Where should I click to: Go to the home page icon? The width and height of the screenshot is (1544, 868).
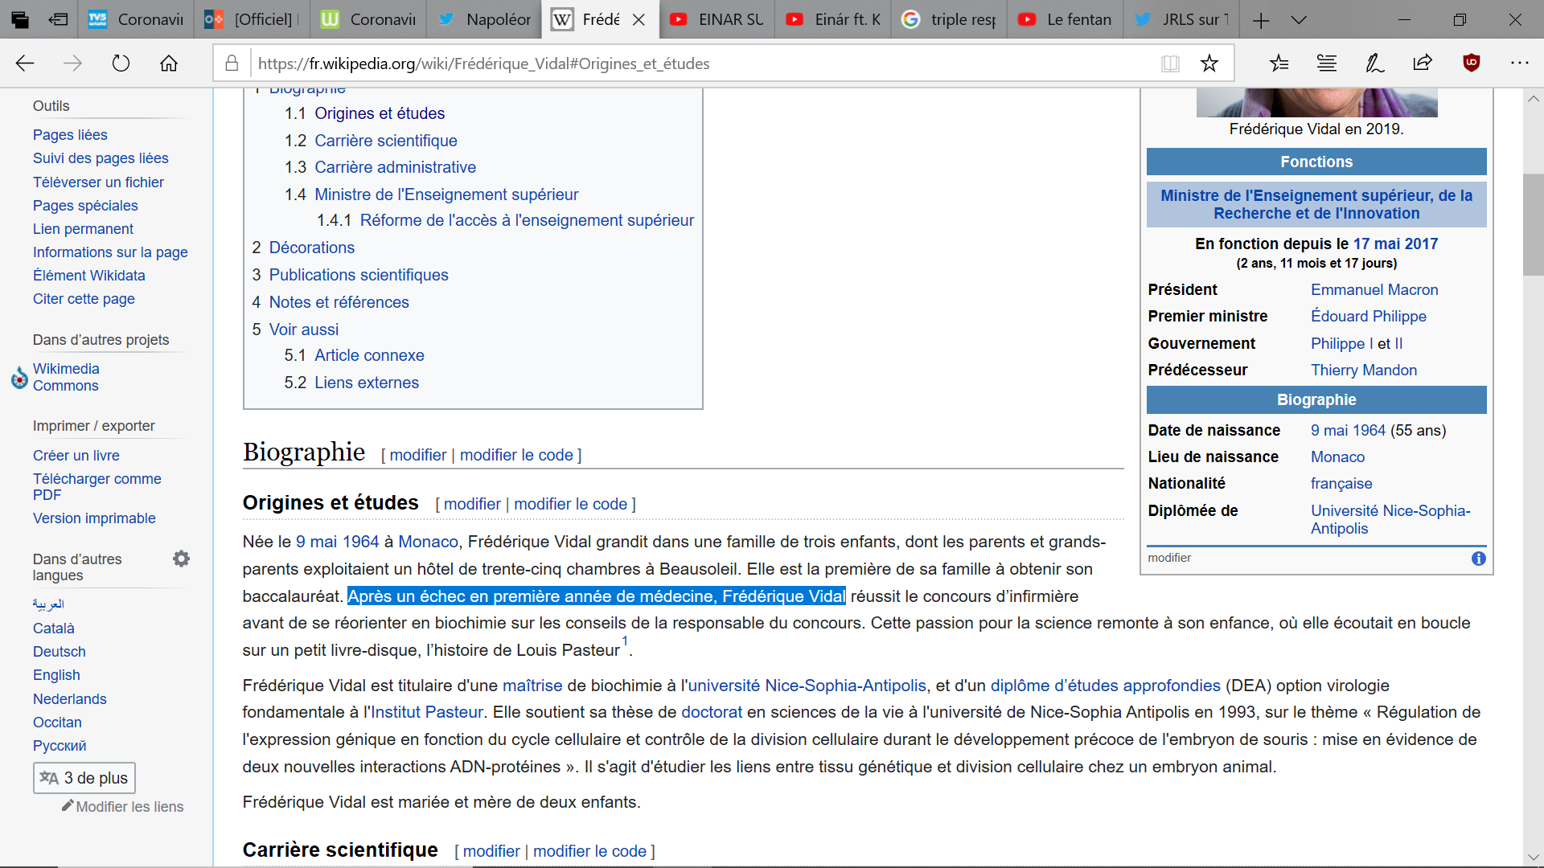169,63
